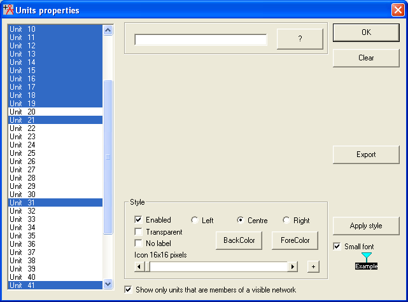Select Unit 29 in the list

55,186
